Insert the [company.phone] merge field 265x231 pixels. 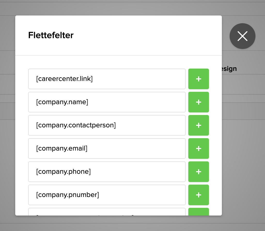198,172
